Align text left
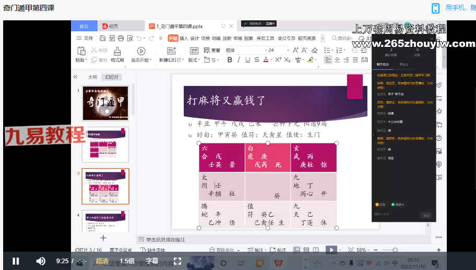Image resolution: width=476 pixels, height=270 pixels. [x=328, y=60]
